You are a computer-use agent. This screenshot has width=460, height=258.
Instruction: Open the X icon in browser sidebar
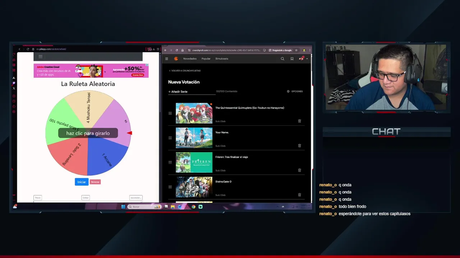pos(14,88)
